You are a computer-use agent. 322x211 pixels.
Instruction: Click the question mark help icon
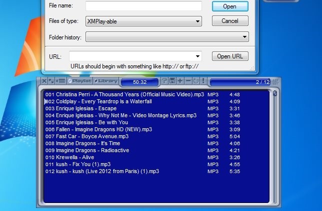point(164,81)
